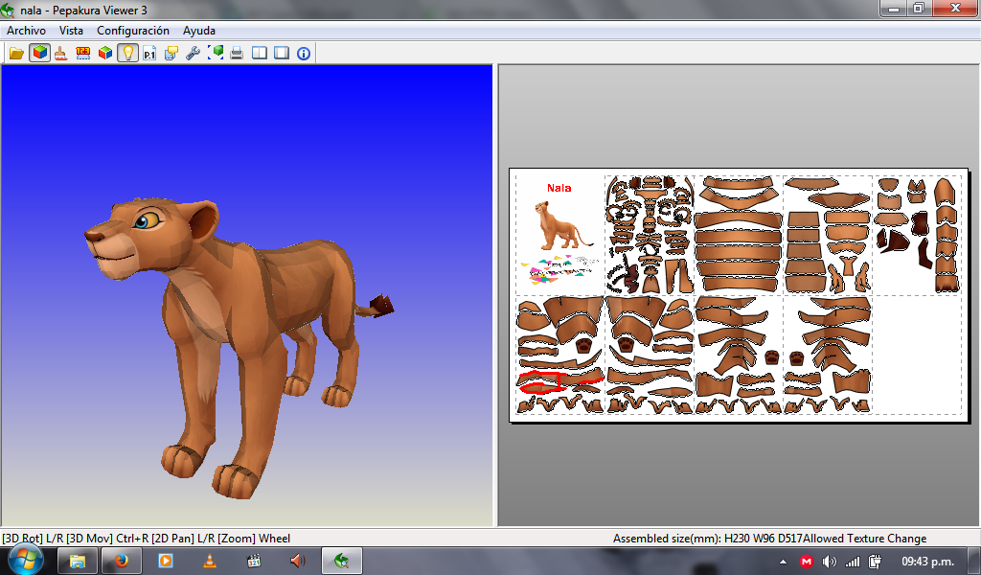This screenshot has height=575, width=981.
Task: Open the Ayuda menu
Action: [199, 30]
